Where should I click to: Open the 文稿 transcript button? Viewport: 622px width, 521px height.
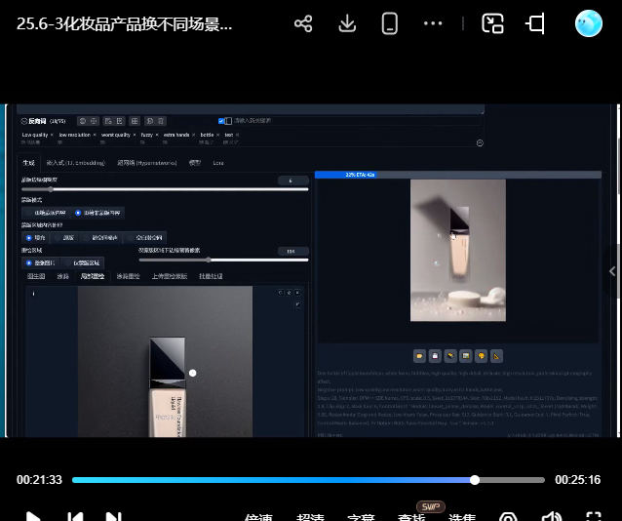(361, 518)
